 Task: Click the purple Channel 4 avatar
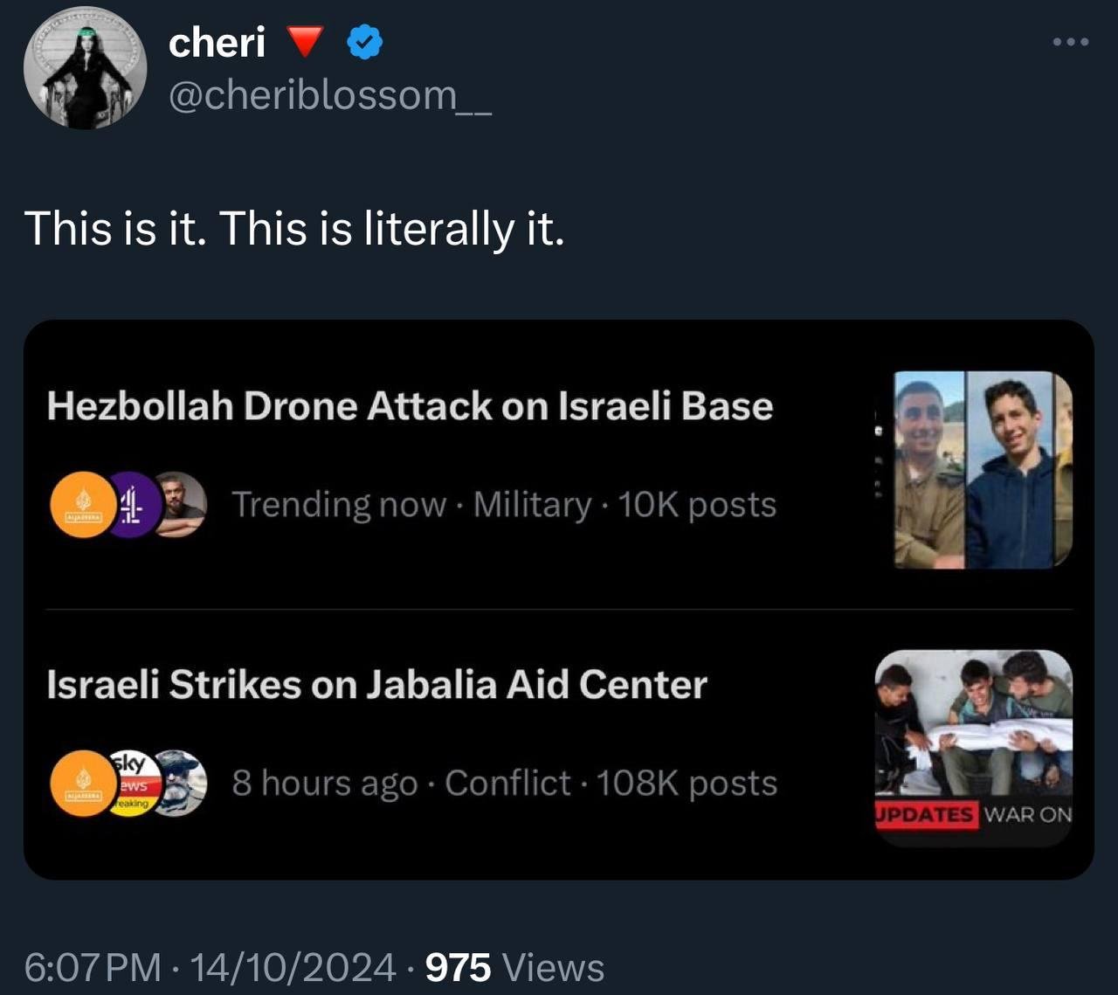click(133, 505)
